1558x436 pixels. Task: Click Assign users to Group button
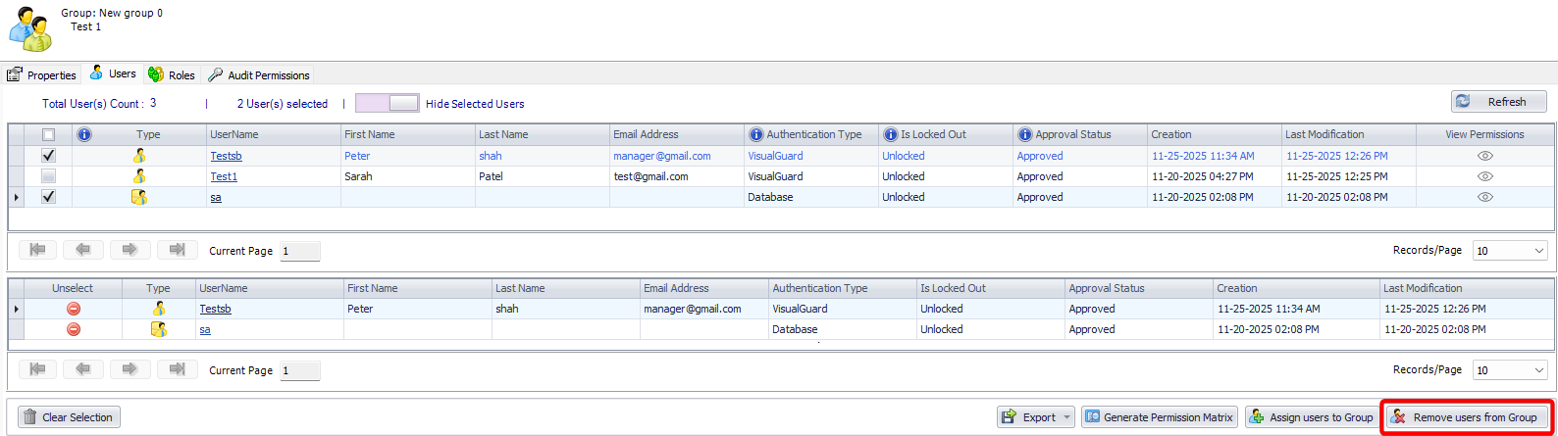tap(1312, 417)
